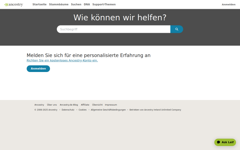The width and height of the screenshot is (240, 150).
Task: Click the Ancestry logo
Action: click(14, 4)
